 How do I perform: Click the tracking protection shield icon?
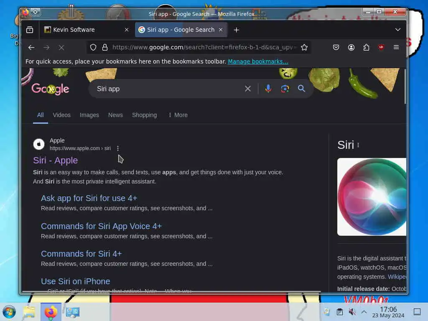(x=93, y=48)
